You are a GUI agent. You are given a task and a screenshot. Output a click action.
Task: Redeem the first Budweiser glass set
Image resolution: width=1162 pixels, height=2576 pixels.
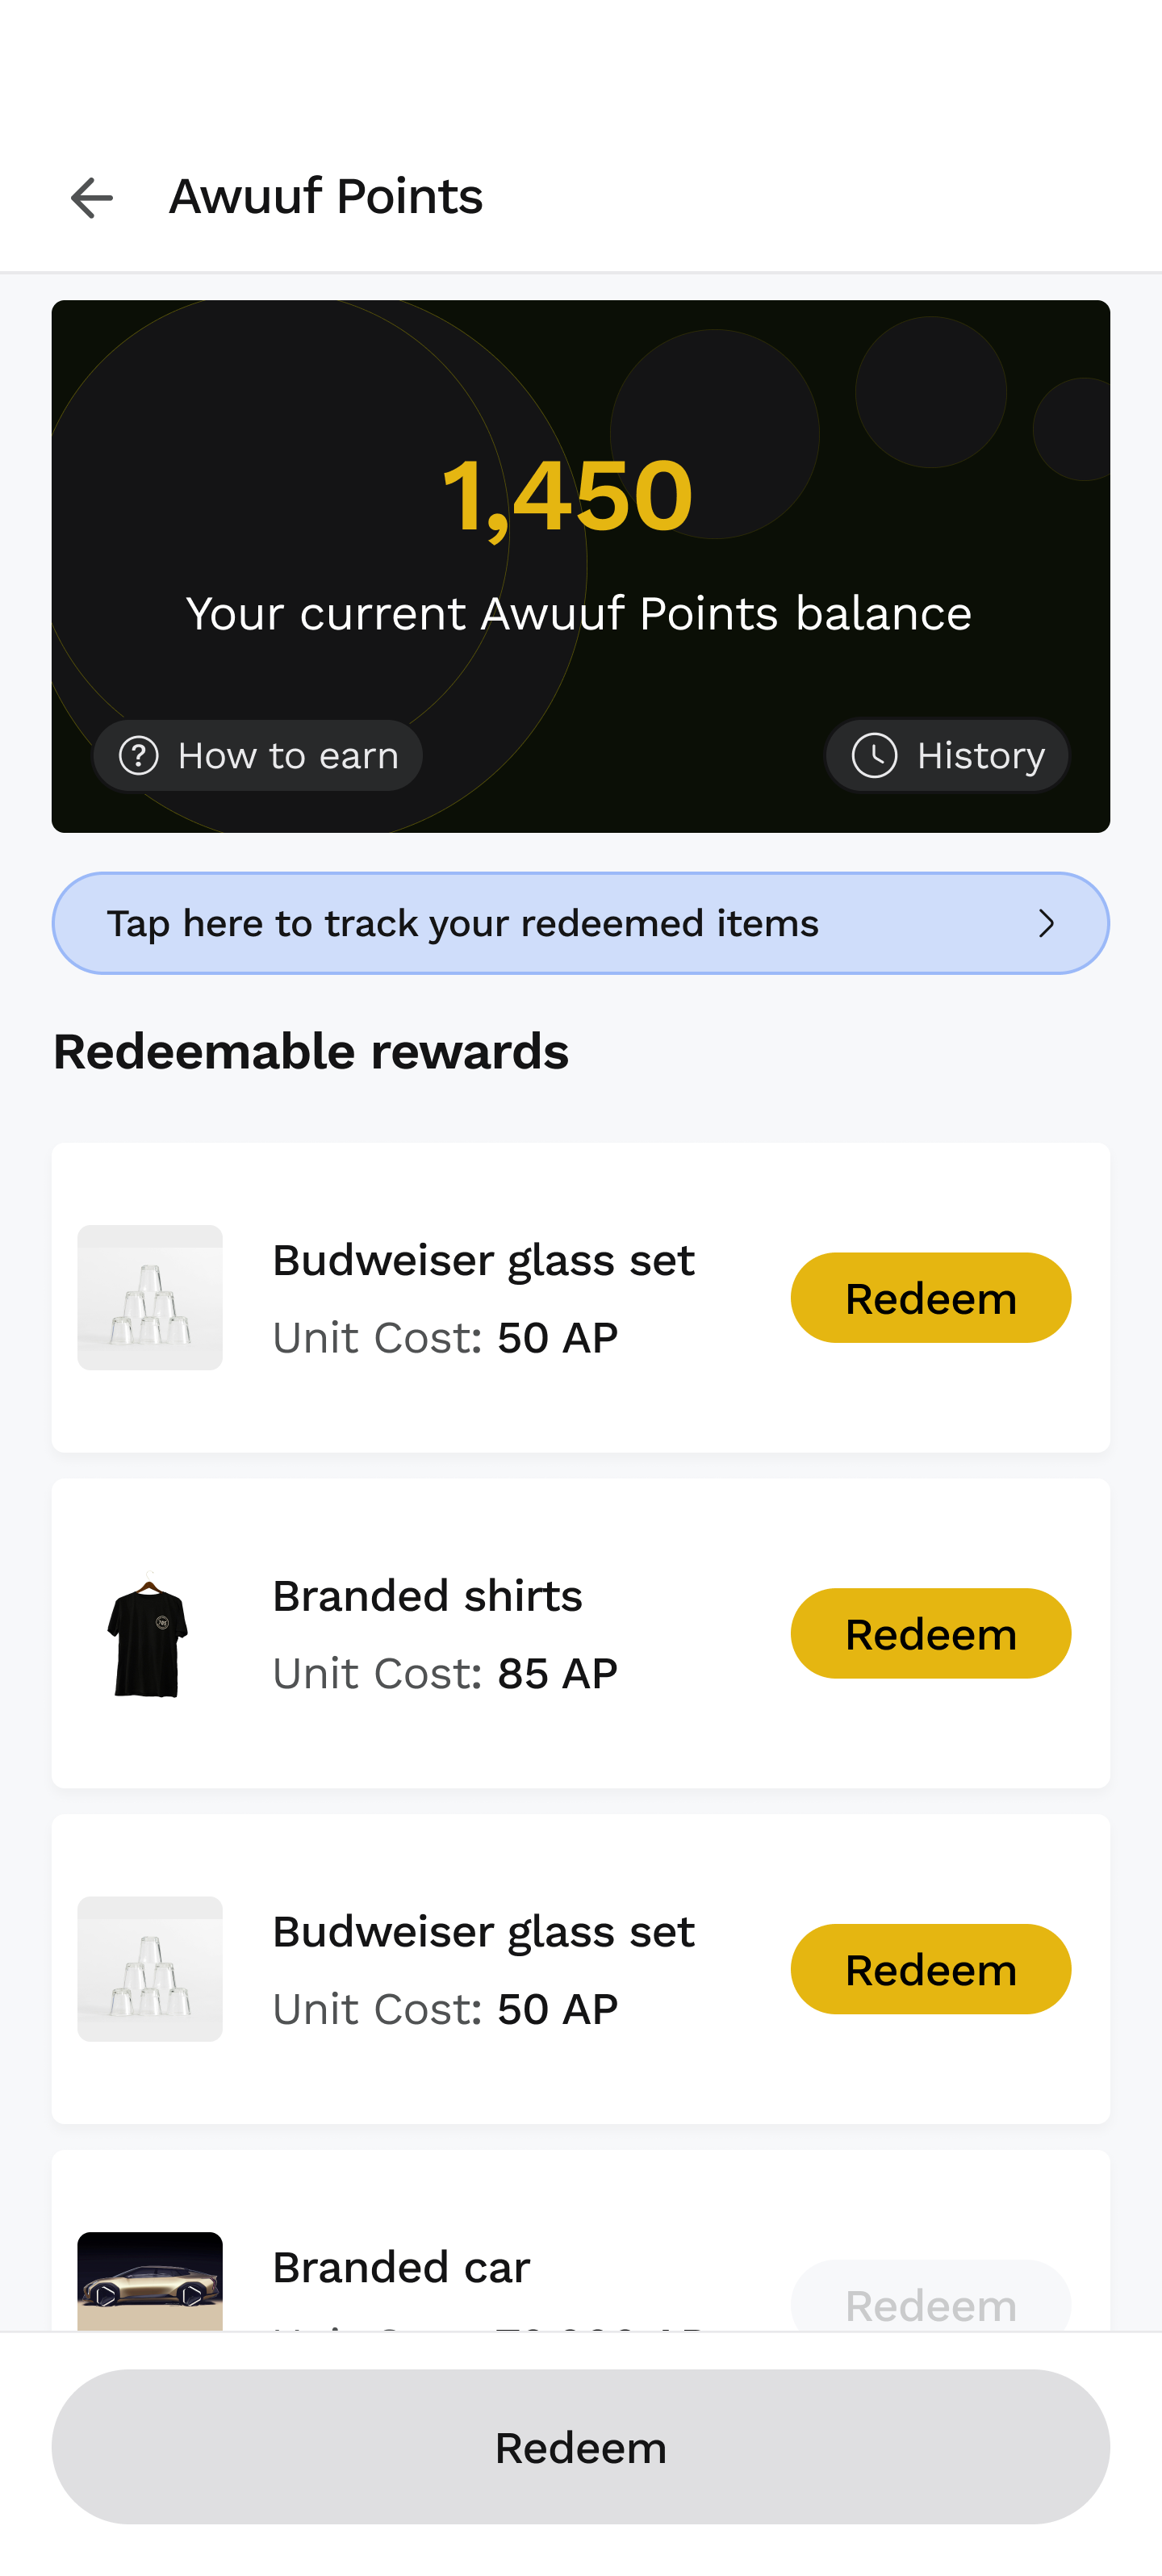point(930,1297)
